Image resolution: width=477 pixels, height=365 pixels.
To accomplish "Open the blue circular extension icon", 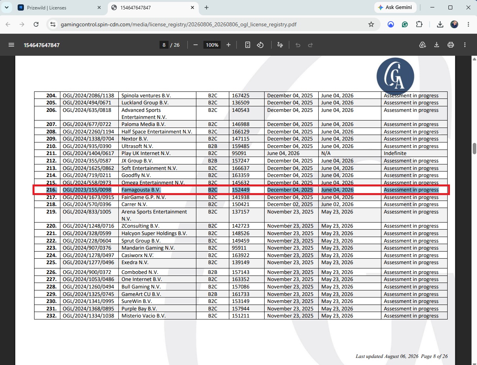I will 391,24.
